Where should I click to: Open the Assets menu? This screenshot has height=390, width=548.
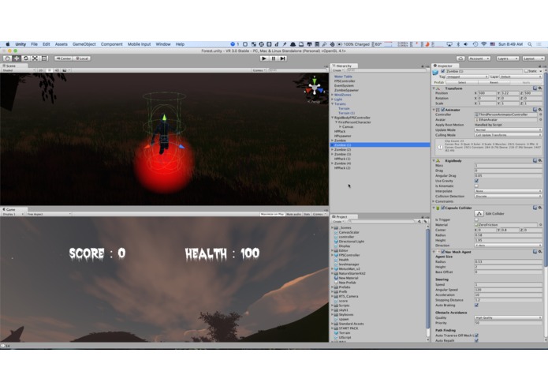coord(62,44)
